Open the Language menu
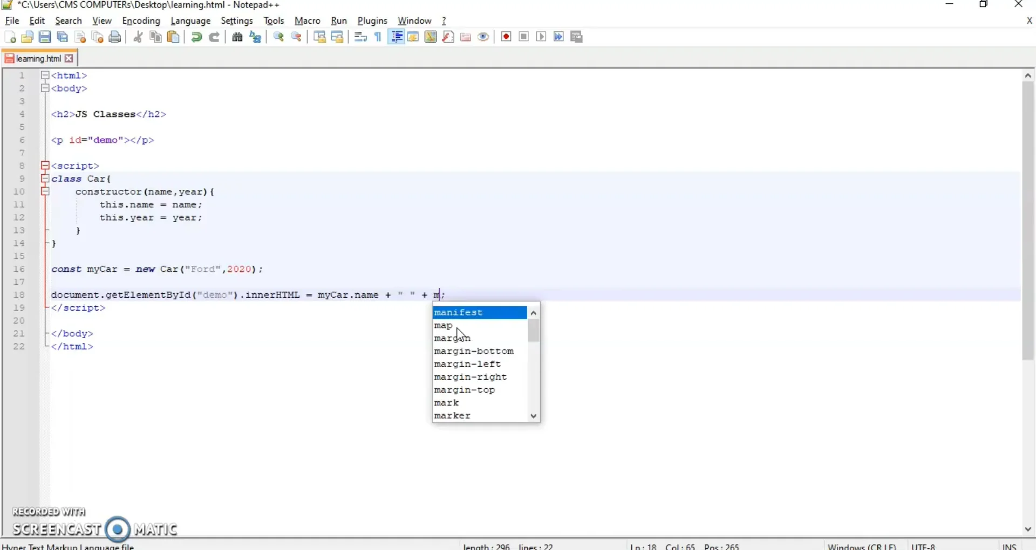Screen dimensions: 1036x550 tap(191, 20)
